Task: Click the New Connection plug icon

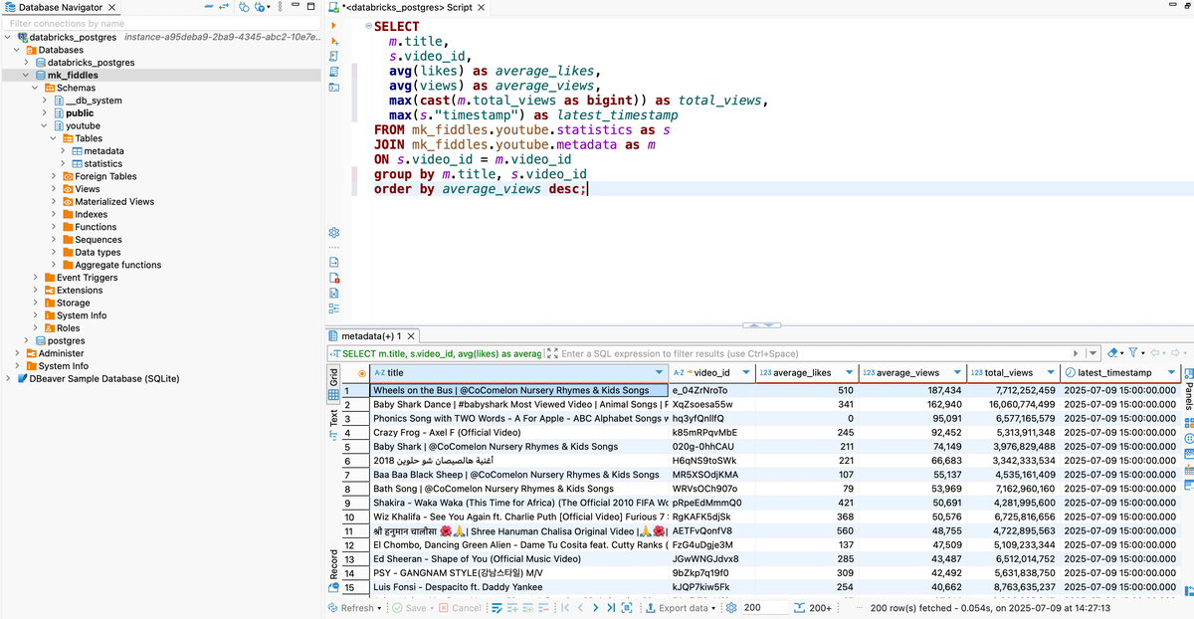Action: [x=244, y=7]
